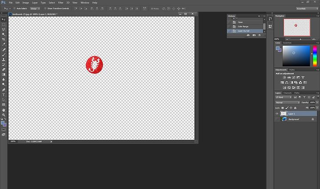Enable Show Transform Controls checkbox
This screenshot has height=189, width=320.
[x=45, y=8]
